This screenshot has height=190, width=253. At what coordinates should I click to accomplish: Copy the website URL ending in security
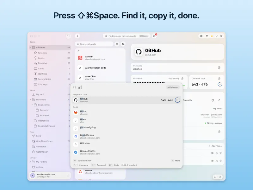(x=213, y=100)
